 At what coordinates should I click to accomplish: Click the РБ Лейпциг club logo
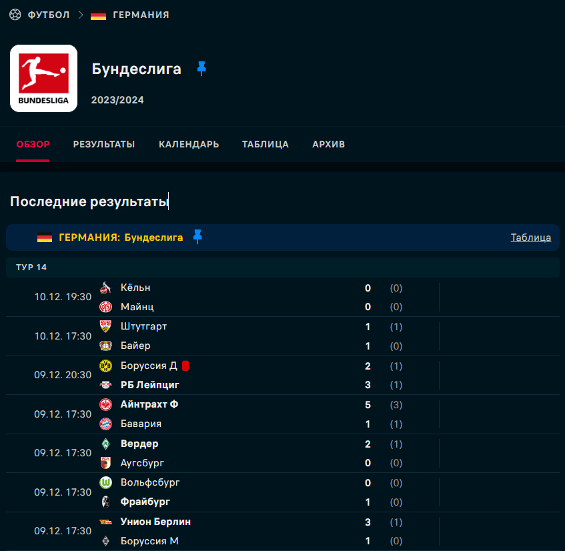[x=105, y=385]
